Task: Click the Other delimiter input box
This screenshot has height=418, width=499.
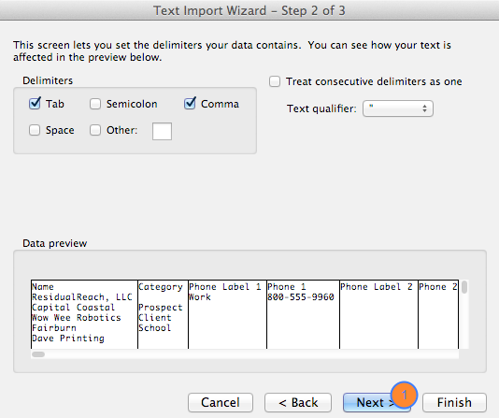Action: [x=162, y=131]
